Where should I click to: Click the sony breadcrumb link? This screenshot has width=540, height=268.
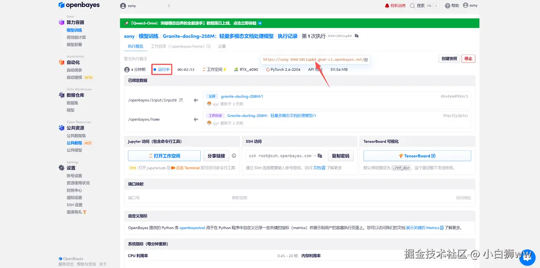[x=129, y=36]
